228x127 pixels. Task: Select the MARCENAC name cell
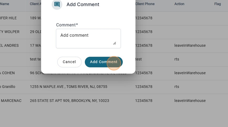coord(11,101)
